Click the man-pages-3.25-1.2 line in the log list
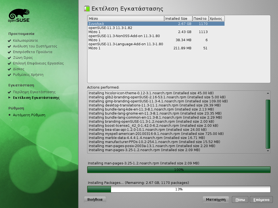Screen dimensions: 278x208 [144, 150]
